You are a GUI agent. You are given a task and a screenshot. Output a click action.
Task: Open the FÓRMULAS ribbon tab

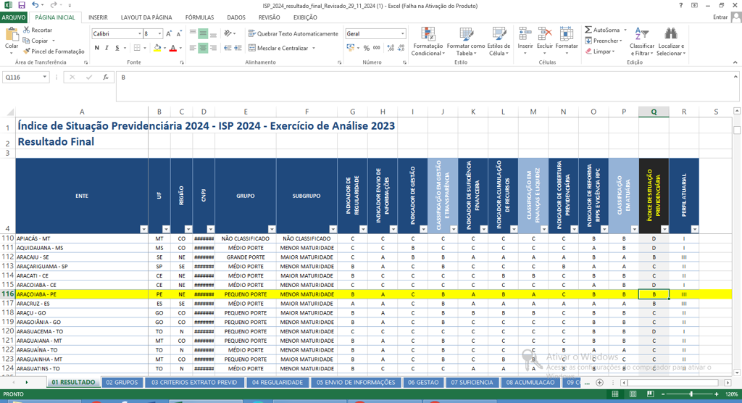coord(199,17)
